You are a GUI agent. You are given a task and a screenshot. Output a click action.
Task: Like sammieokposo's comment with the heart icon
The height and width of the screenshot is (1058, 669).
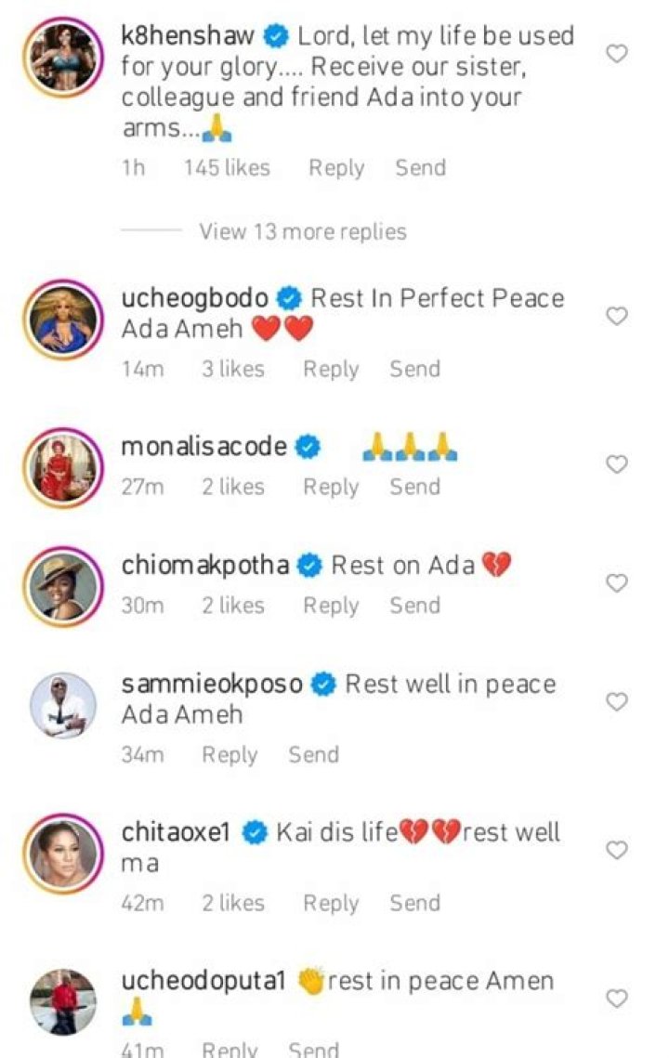pos(615,702)
